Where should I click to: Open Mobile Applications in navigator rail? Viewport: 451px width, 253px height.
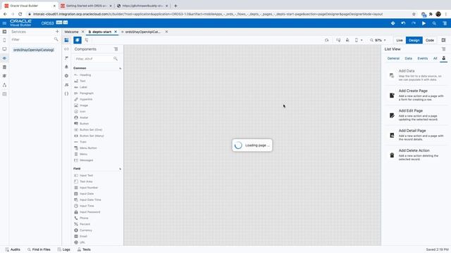(4, 40)
